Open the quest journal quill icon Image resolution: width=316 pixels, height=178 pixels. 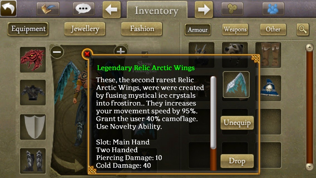tap(48, 9)
